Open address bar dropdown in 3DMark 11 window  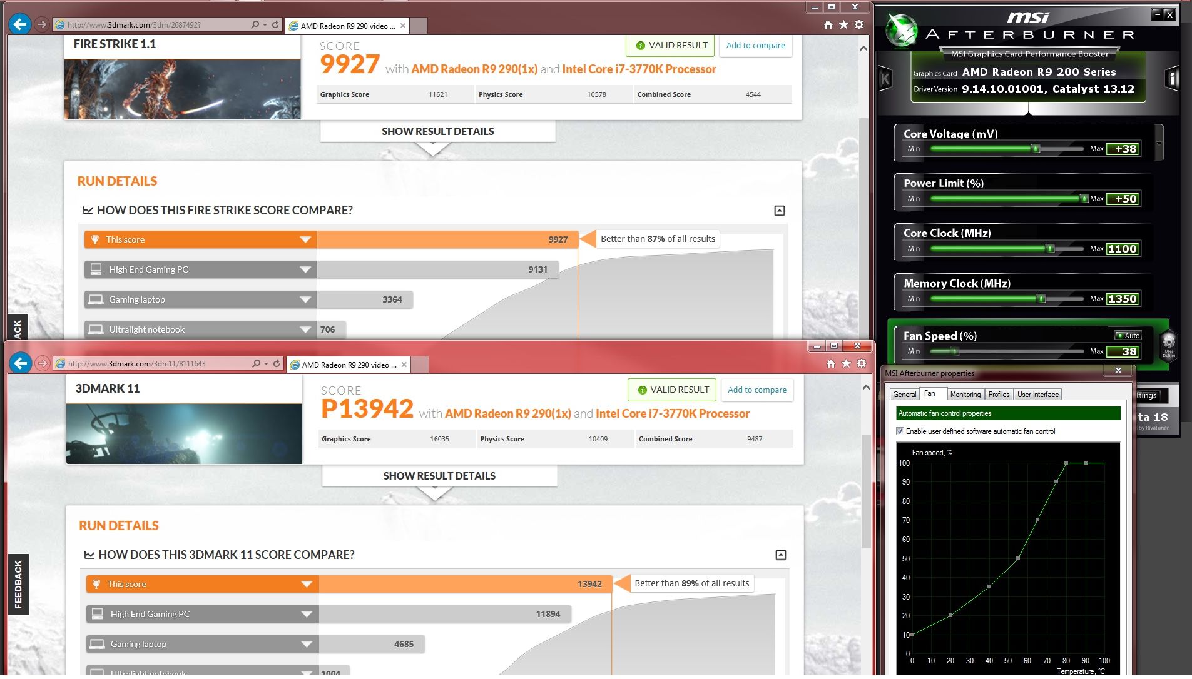pyautogui.click(x=267, y=363)
